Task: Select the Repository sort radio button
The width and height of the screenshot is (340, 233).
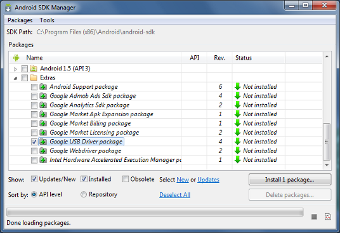Action: [x=84, y=194]
